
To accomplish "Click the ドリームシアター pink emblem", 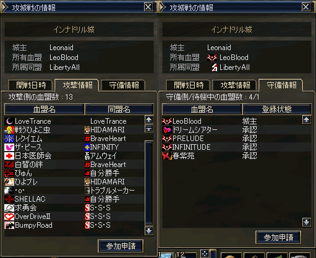I will coord(167,130).
